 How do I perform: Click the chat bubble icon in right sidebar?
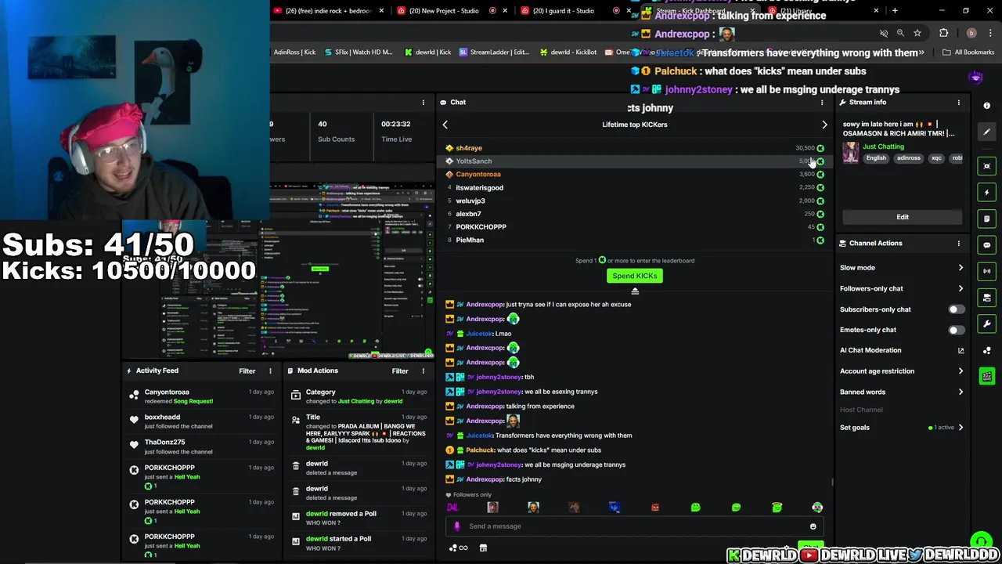pyautogui.click(x=986, y=244)
